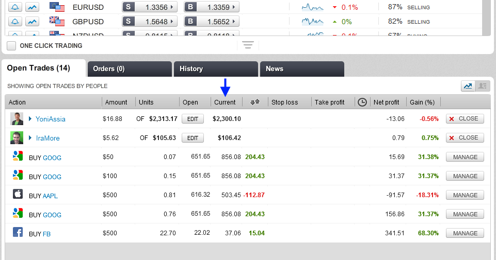
Task: Switch to the Open Trades (14) tab
Action: 44,68
